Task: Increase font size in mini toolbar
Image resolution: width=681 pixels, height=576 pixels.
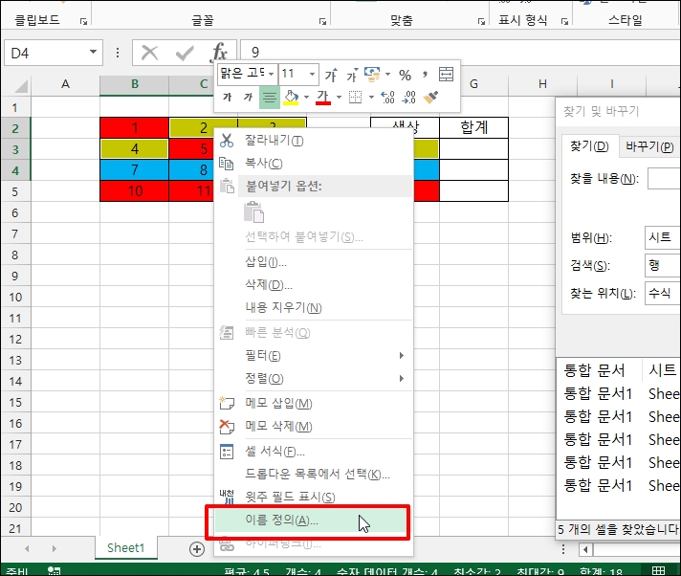Action: 331,75
